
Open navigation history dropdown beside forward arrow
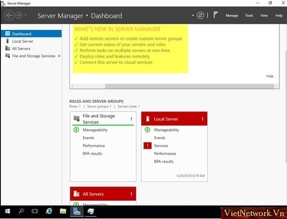tap(26, 15)
